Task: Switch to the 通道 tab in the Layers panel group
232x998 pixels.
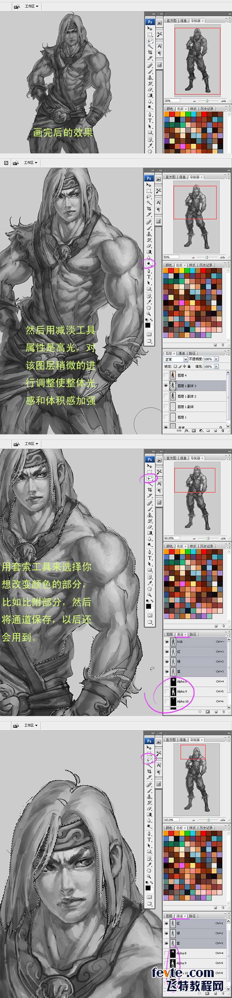Action: pos(182,353)
